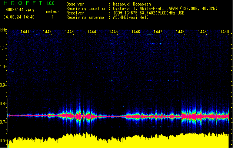This screenshot has height=148, width=233.
Task: Select the 1444 time marker
Action: click(x=92, y=32)
